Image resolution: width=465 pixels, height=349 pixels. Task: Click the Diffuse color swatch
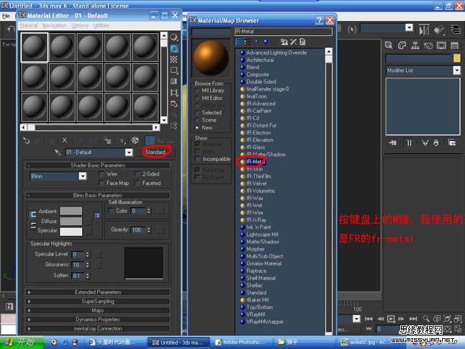click(71, 222)
